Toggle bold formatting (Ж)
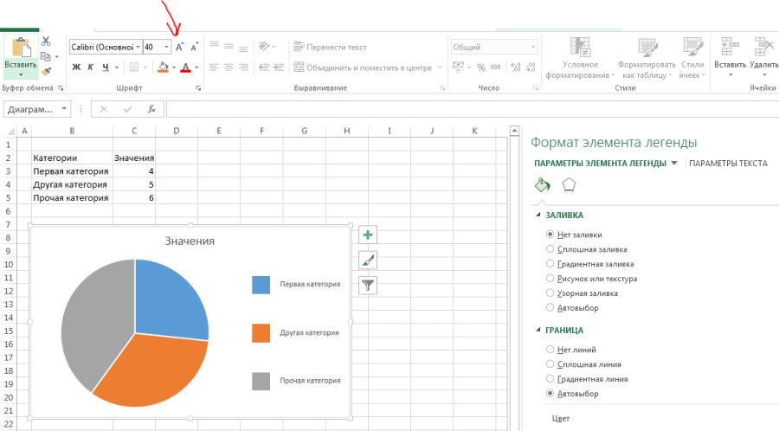779x431 pixels. pos(76,67)
